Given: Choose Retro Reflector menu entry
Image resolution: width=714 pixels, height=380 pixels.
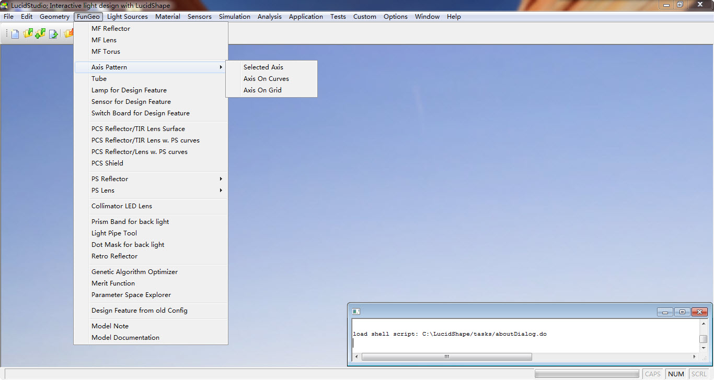Looking at the screenshot, I should pyautogui.click(x=151, y=256).
